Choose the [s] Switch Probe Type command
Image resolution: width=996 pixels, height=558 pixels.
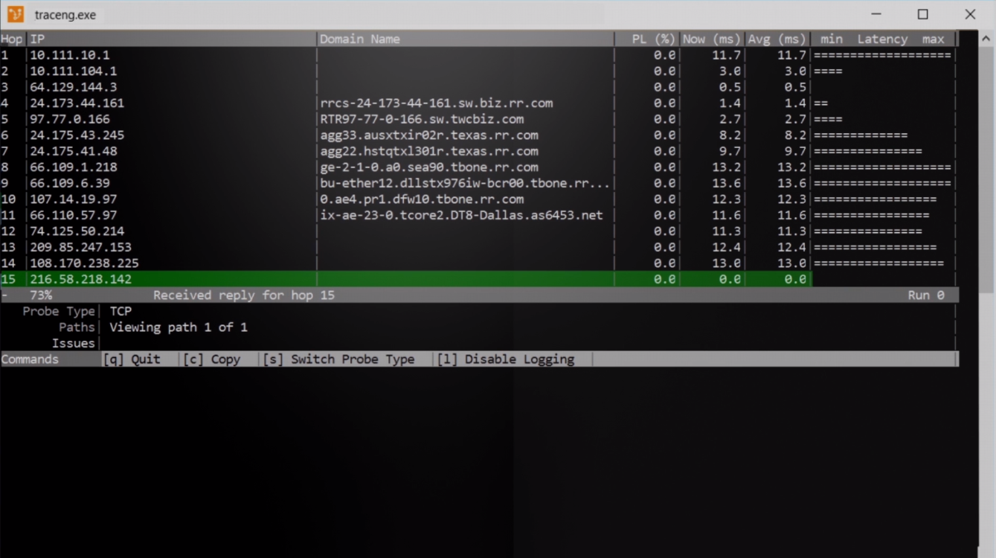pos(338,359)
